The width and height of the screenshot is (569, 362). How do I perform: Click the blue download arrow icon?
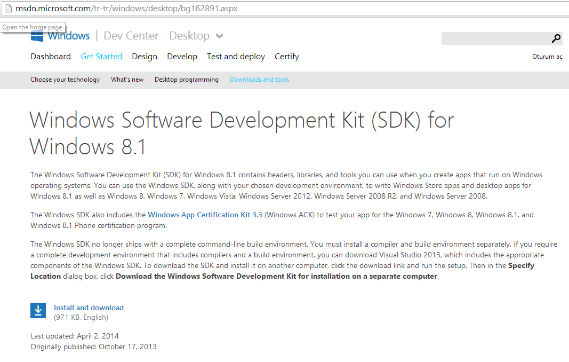[x=38, y=310]
